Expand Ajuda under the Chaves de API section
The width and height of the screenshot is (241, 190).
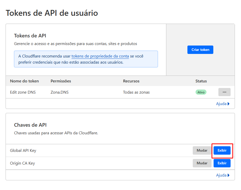tap(223, 175)
